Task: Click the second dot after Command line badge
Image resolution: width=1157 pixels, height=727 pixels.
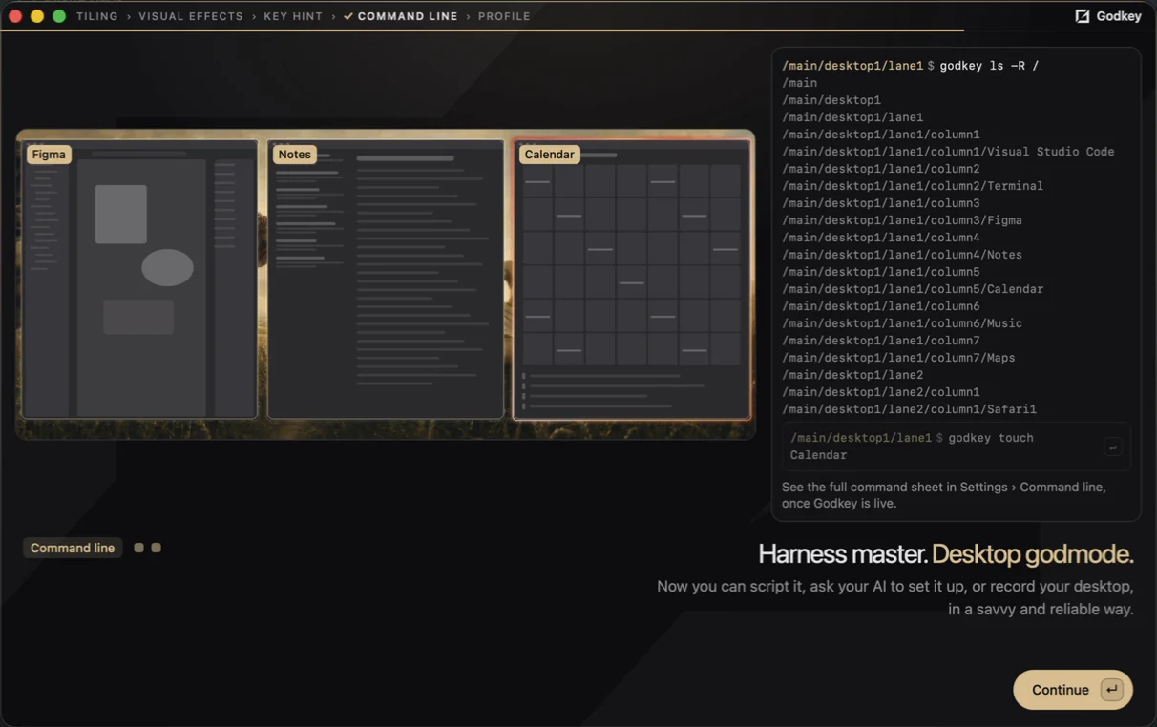Action: pyautogui.click(x=157, y=548)
